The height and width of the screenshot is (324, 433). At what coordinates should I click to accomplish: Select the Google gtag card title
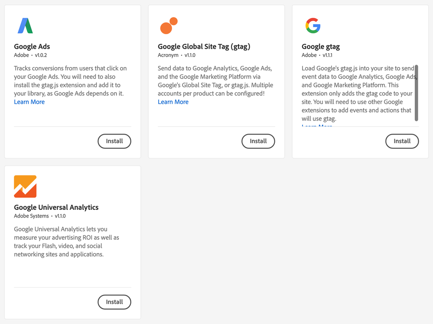(x=321, y=47)
